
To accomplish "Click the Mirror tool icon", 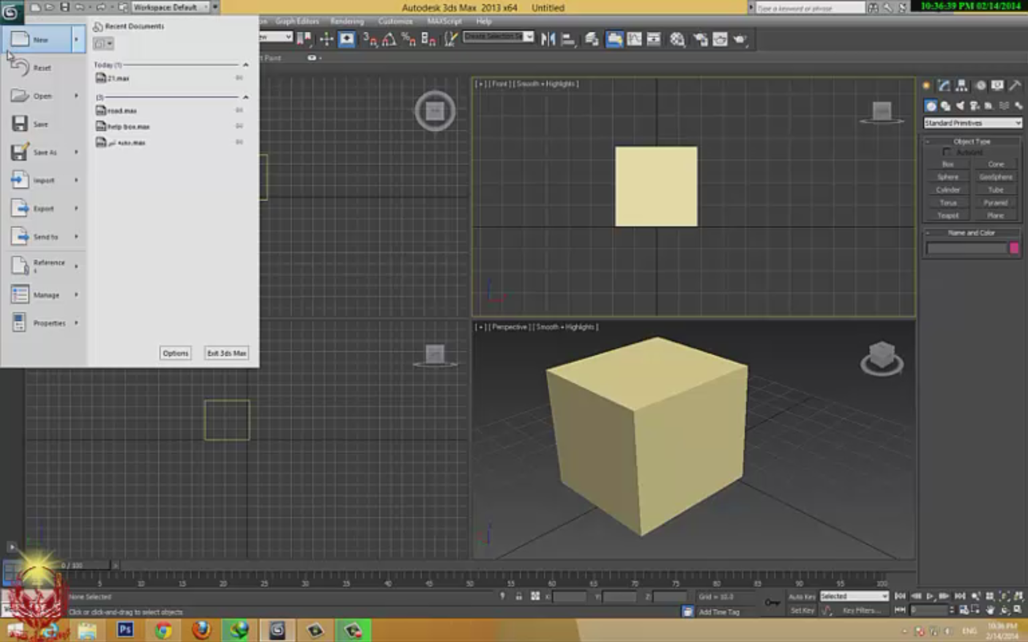I will 548,39.
